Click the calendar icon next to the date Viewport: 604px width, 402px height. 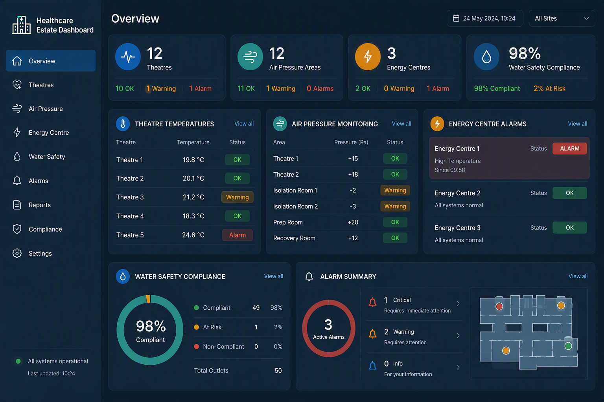(x=456, y=18)
